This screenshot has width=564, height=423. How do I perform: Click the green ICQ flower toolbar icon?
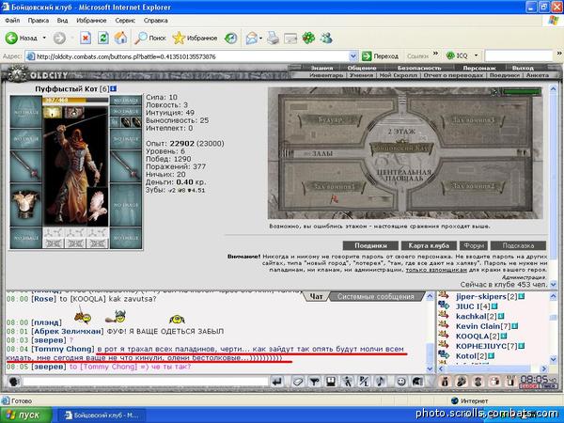tap(308, 38)
